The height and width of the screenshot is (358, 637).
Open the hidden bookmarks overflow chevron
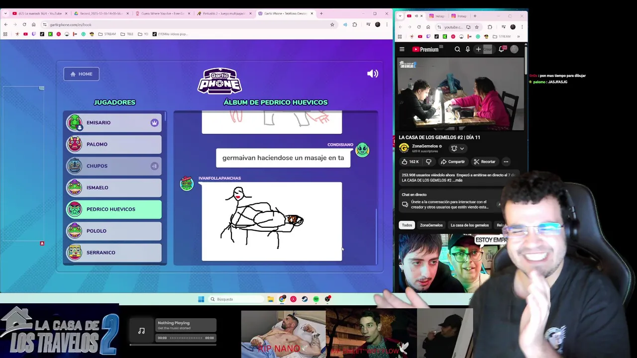point(518,36)
